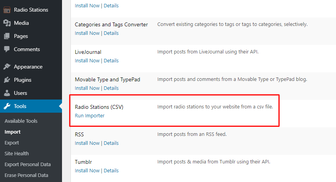
Task: Click the Pages icon in sidebar
Action: tap(7, 36)
